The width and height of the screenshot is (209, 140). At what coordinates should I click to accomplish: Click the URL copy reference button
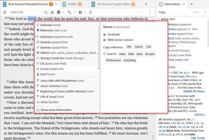[x=129, y=47]
